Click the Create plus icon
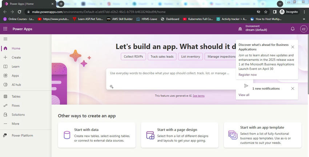309x157 pixels. coord(5,57)
